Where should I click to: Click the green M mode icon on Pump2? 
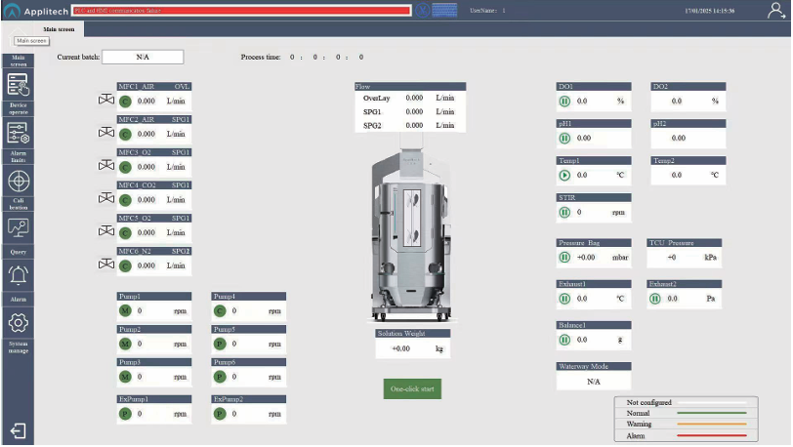(125, 345)
